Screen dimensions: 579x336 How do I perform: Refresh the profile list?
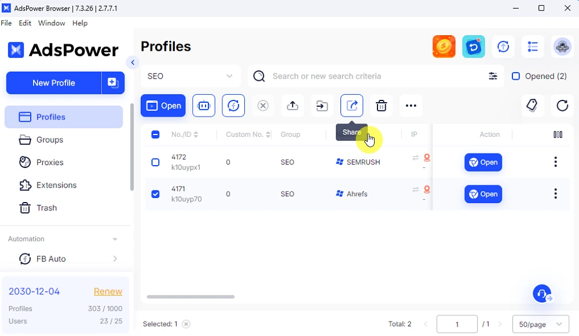point(562,106)
